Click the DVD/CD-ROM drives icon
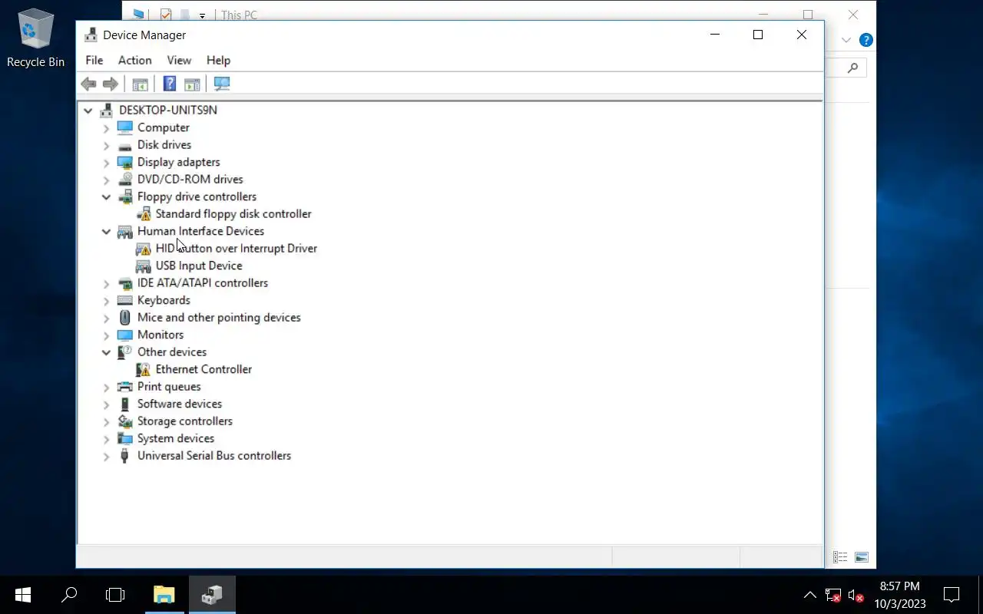The height and width of the screenshot is (614, 983). point(124,180)
